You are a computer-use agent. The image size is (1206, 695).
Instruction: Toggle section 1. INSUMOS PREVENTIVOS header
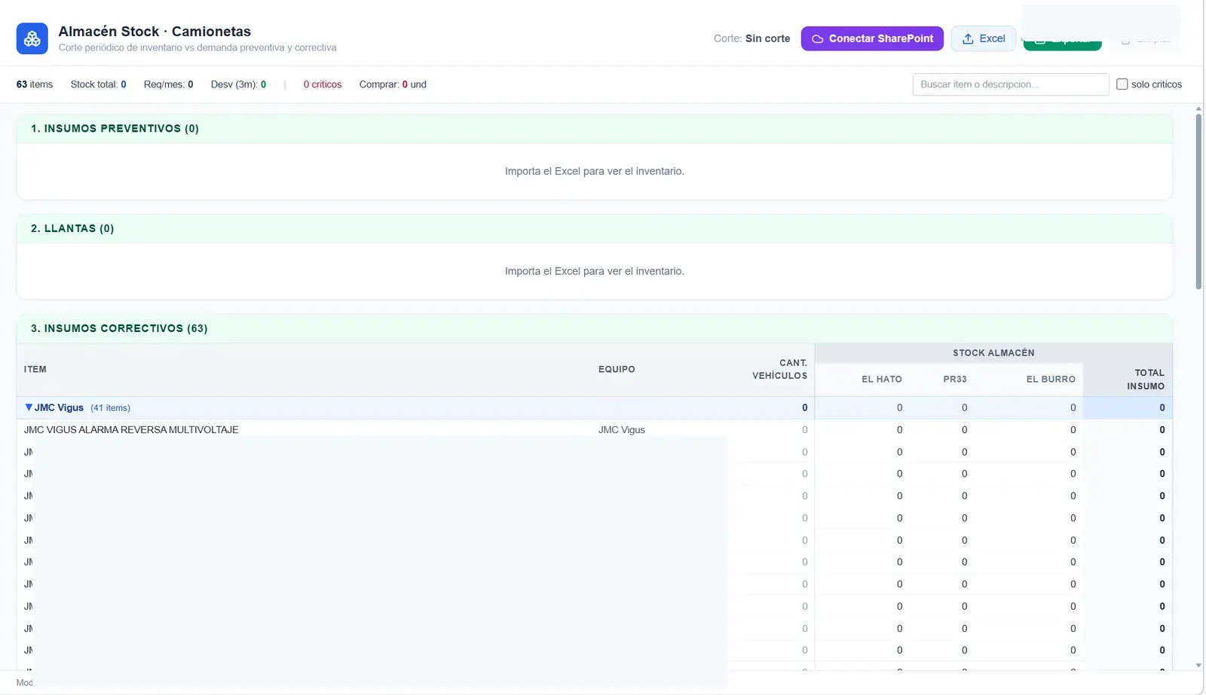coord(594,129)
